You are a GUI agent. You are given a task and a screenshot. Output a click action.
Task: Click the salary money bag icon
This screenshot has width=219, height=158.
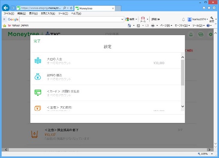[38, 77]
